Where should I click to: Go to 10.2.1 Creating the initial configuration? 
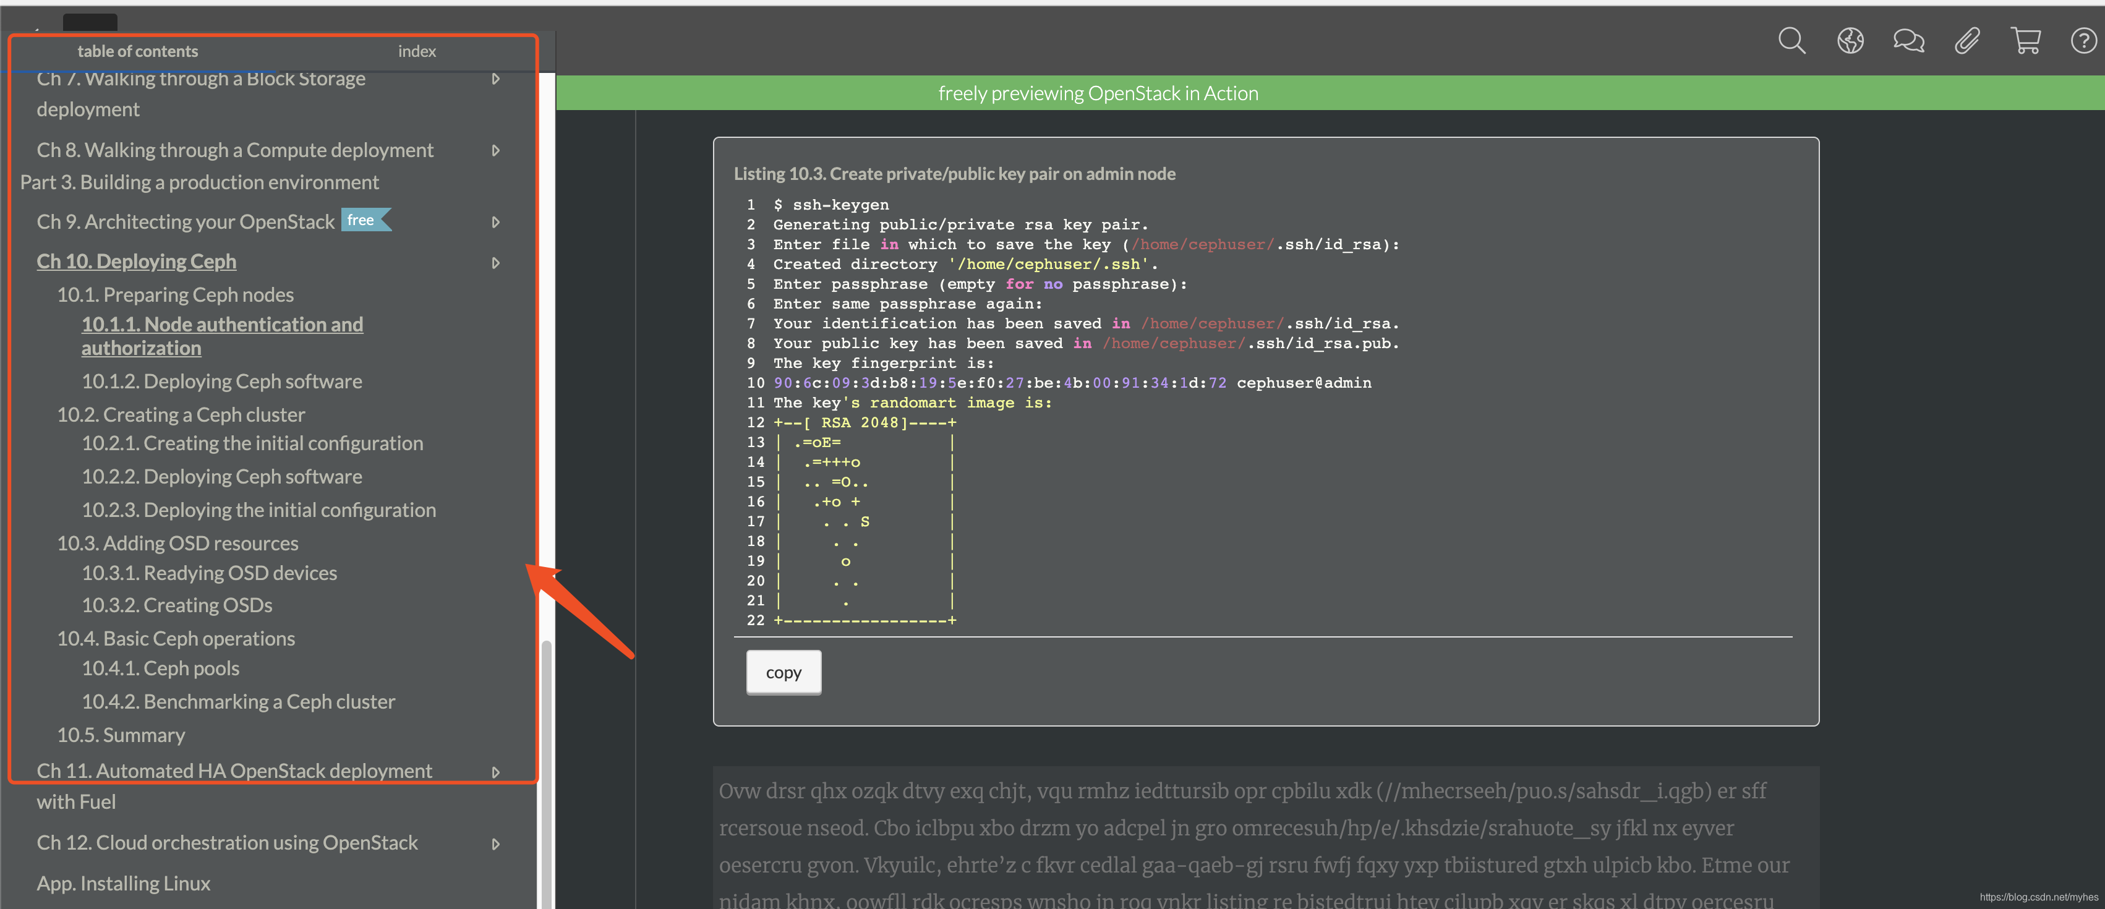252,443
